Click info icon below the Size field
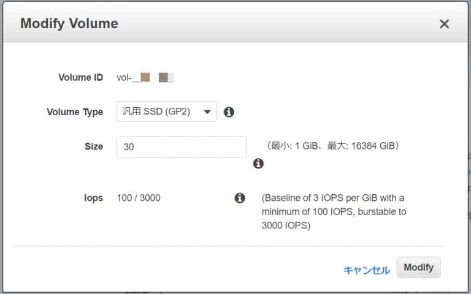471x294 pixels. [x=258, y=164]
